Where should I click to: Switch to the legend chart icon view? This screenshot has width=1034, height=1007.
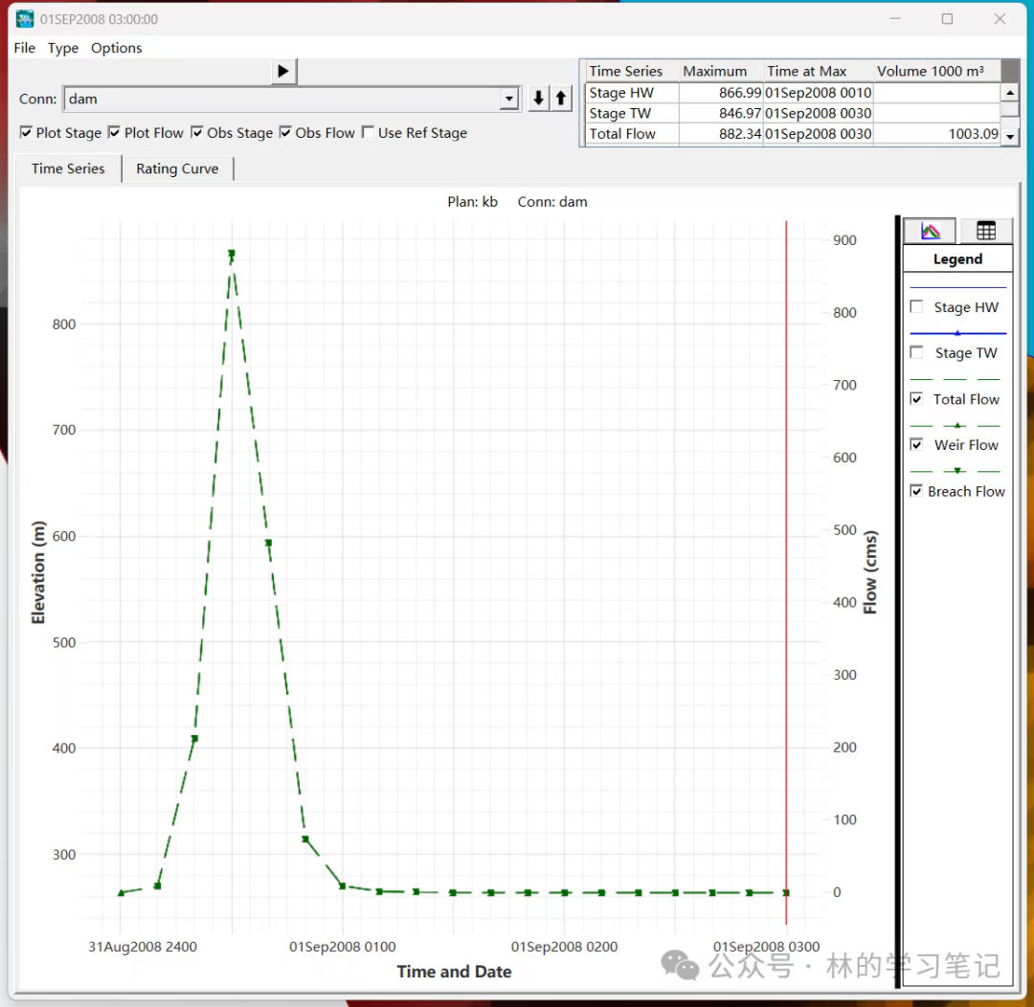tap(930, 231)
